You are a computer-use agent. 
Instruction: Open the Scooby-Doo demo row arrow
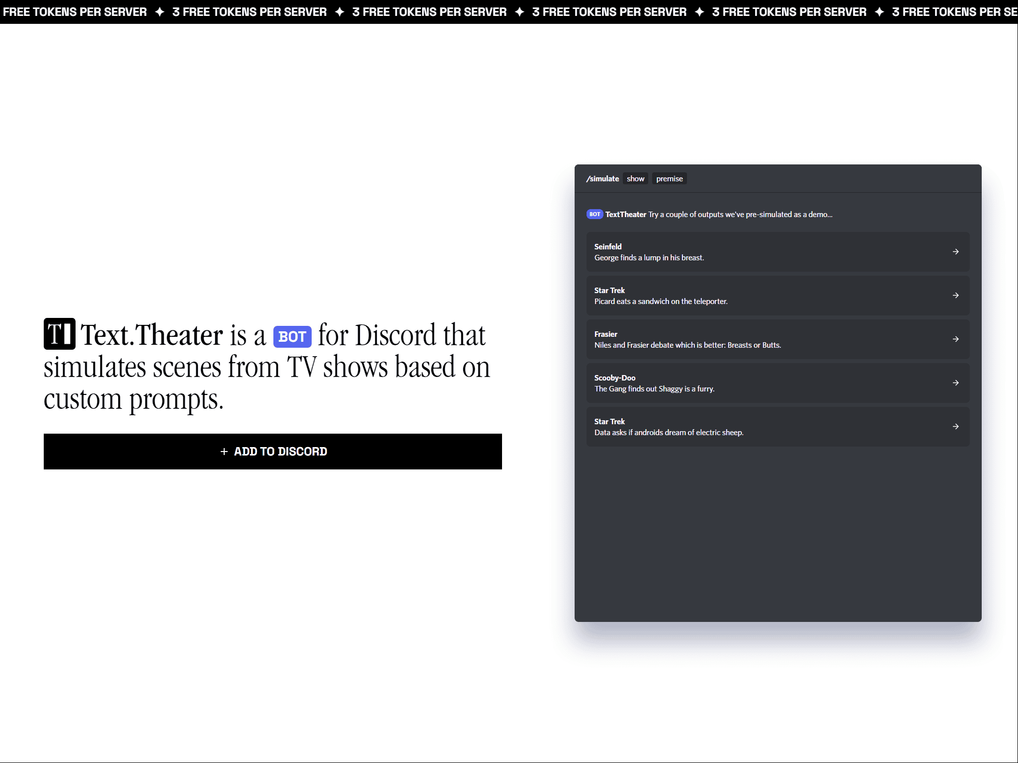pos(955,383)
